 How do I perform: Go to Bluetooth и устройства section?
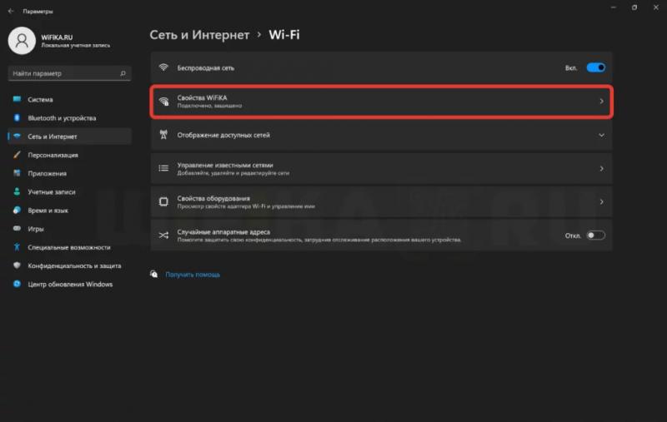pyautogui.click(x=70, y=118)
